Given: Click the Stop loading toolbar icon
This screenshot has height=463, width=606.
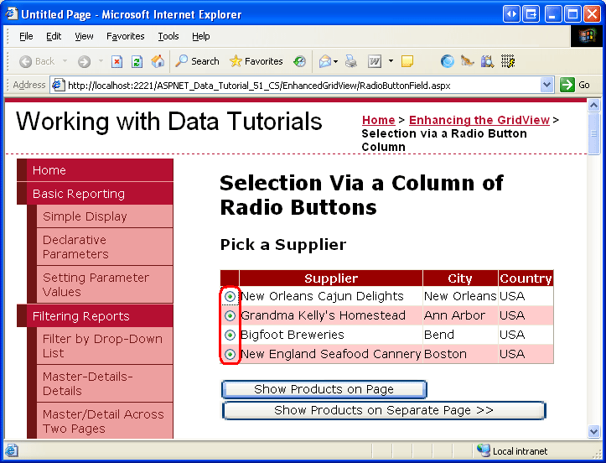Looking at the screenshot, I should tap(117, 61).
